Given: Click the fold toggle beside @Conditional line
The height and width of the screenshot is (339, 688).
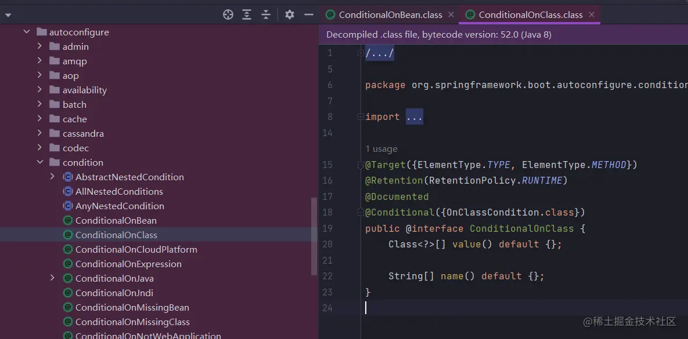Looking at the screenshot, I should click(361, 212).
